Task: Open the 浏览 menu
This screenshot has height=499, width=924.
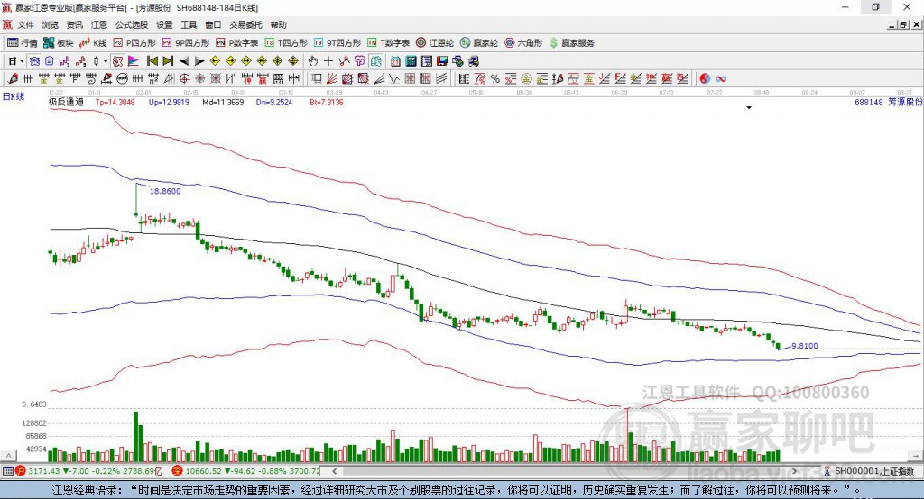Action: point(51,24)
